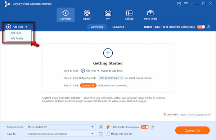
Task: Open the custom profile settings icon beside Output Format
Action: [101, 127]
